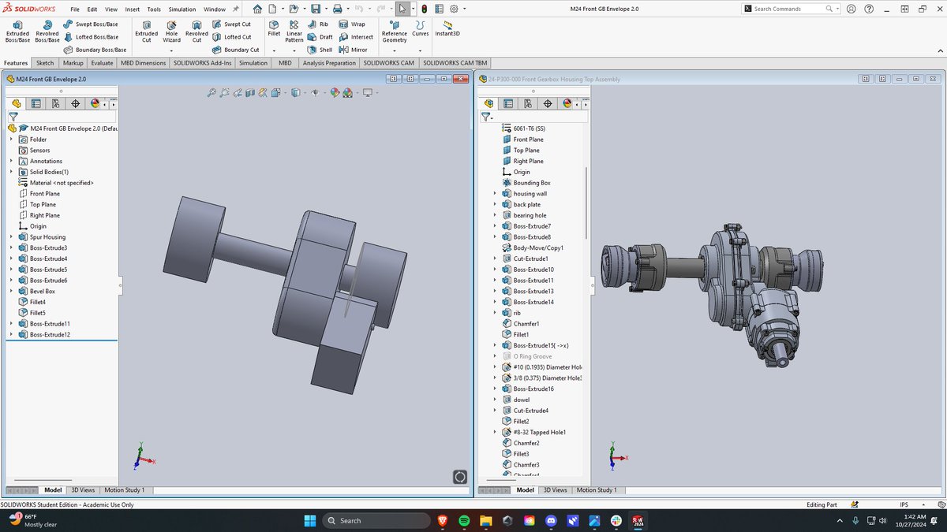Switch to the Sketch tab
The height and width of the screenshot is (532, 947).
[x=45, y=62]
